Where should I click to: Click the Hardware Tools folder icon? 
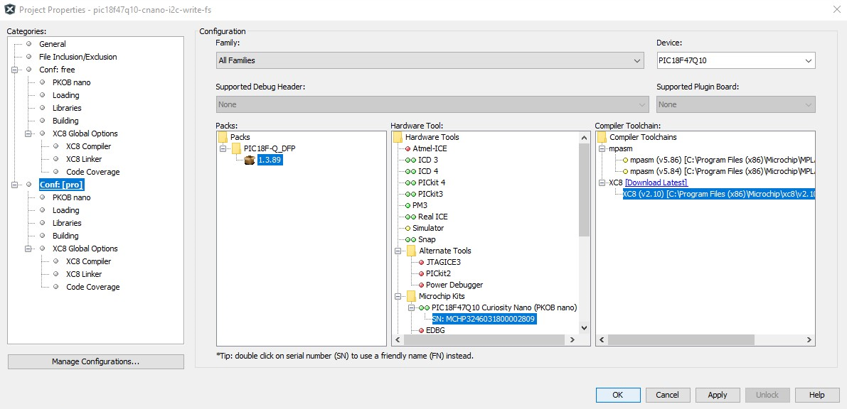pos(398,137)
